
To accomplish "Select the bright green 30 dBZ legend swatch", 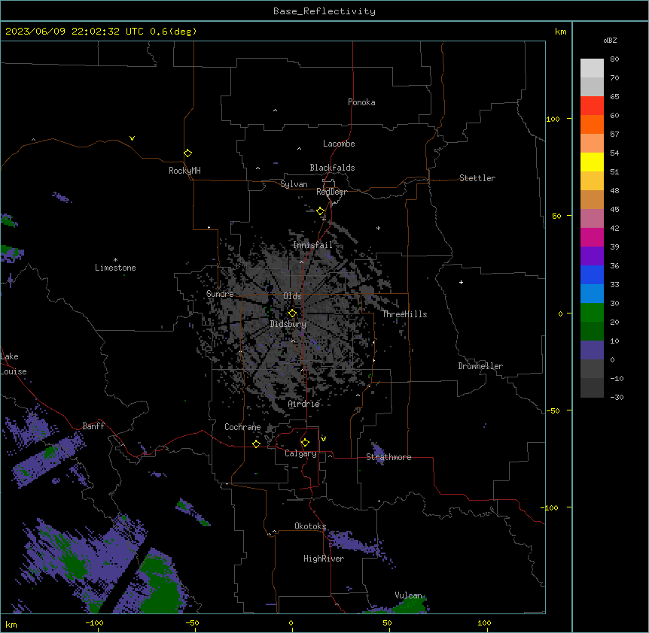I will point(592,313).
